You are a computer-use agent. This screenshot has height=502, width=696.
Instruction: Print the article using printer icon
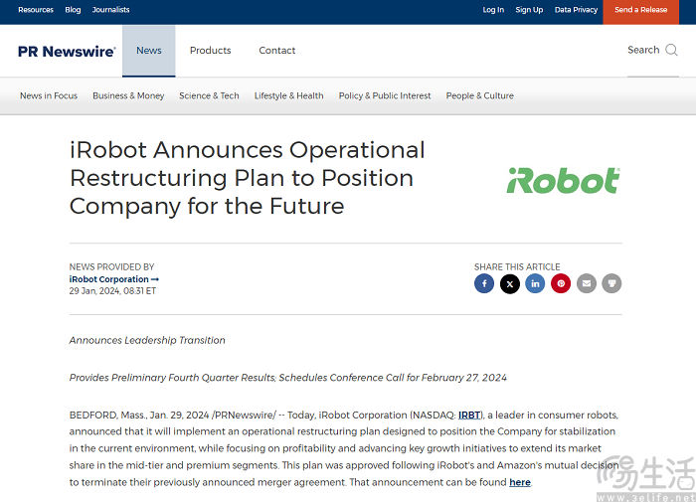[x=612, y=284]
